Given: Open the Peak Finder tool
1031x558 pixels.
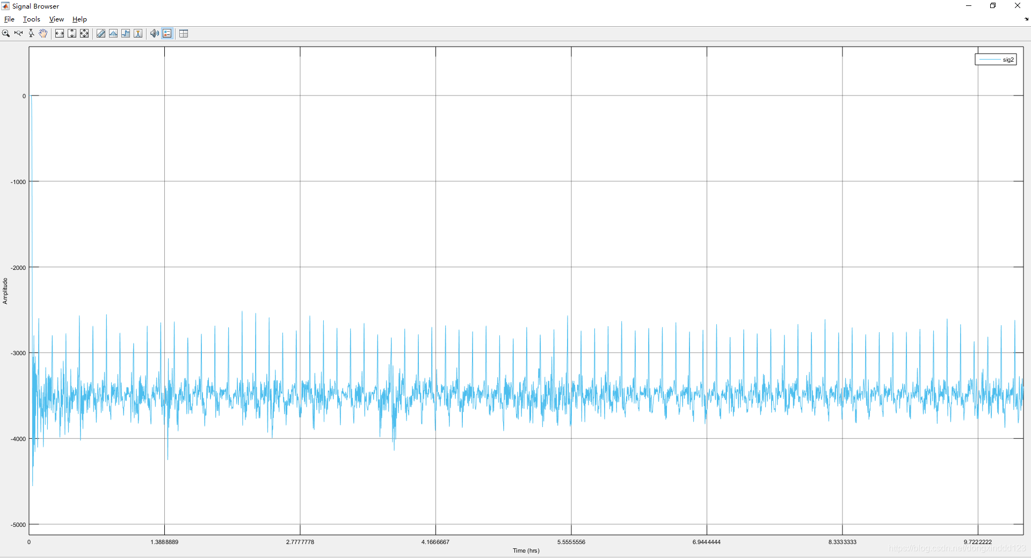Looking at the screenshot, I should 138,33.
